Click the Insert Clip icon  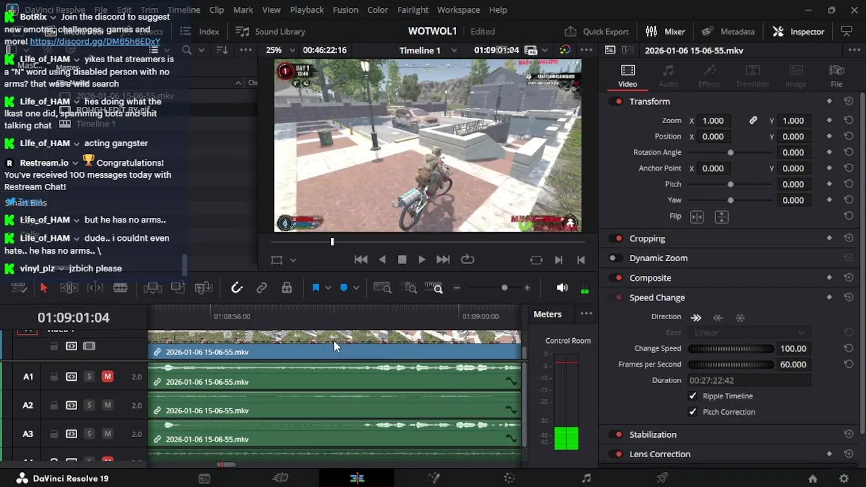(x=152, y=288)
